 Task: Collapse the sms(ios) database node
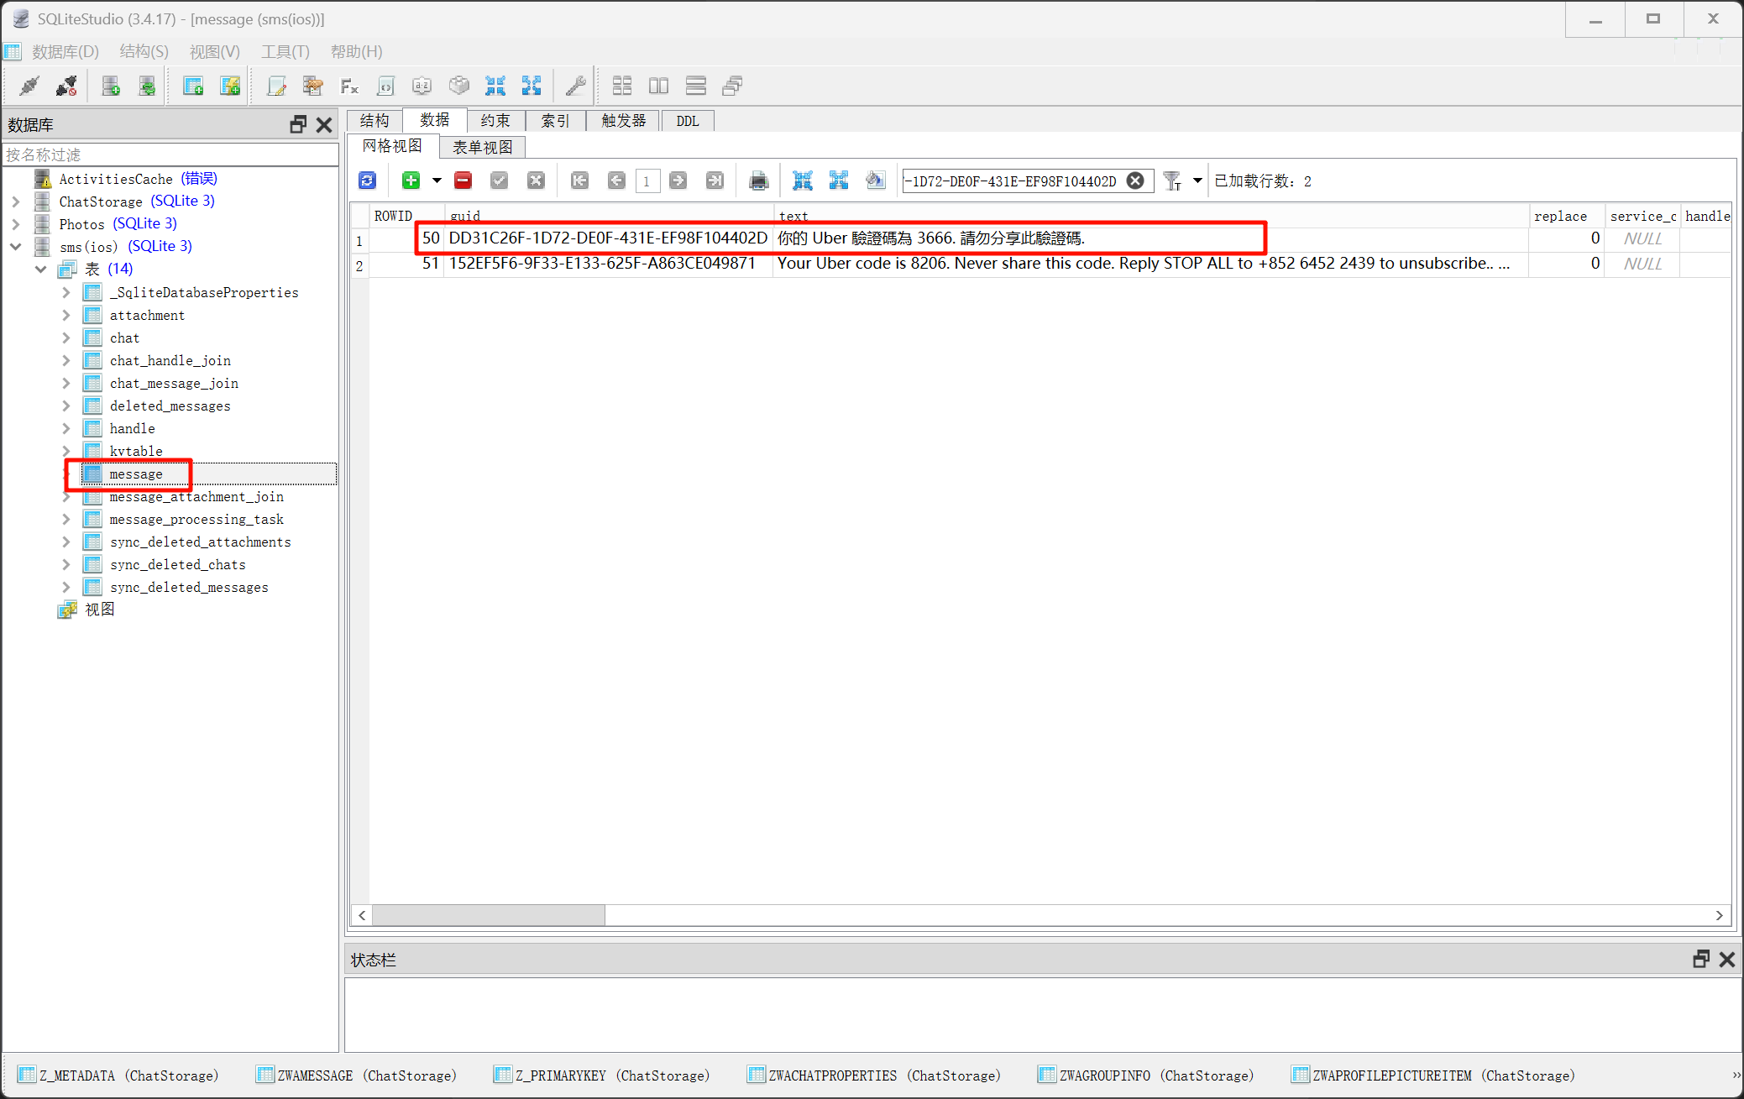[16, 246]
